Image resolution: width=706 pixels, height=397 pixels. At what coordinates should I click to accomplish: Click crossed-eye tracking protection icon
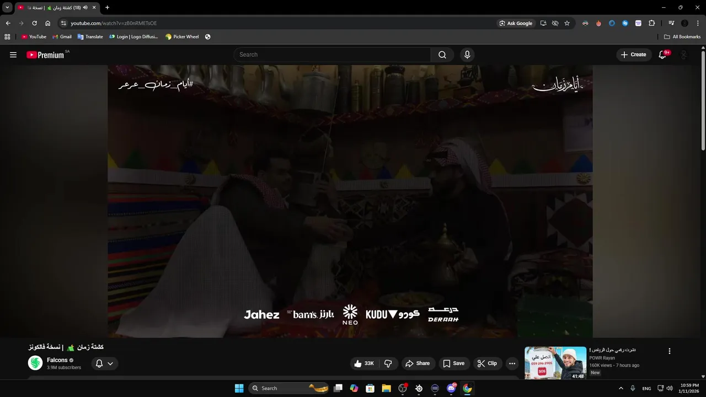click(x=555, y=23)
